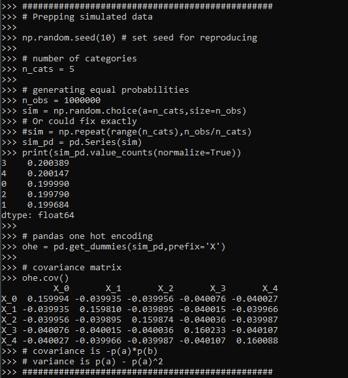The height and width of the screenshot is (378, 348).
Task: Click the pd.Series(sim) line
Action: click(82, 142)
